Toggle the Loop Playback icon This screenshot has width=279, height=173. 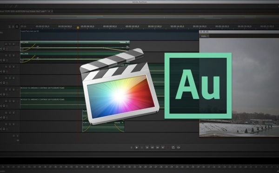tap(173, 147)
